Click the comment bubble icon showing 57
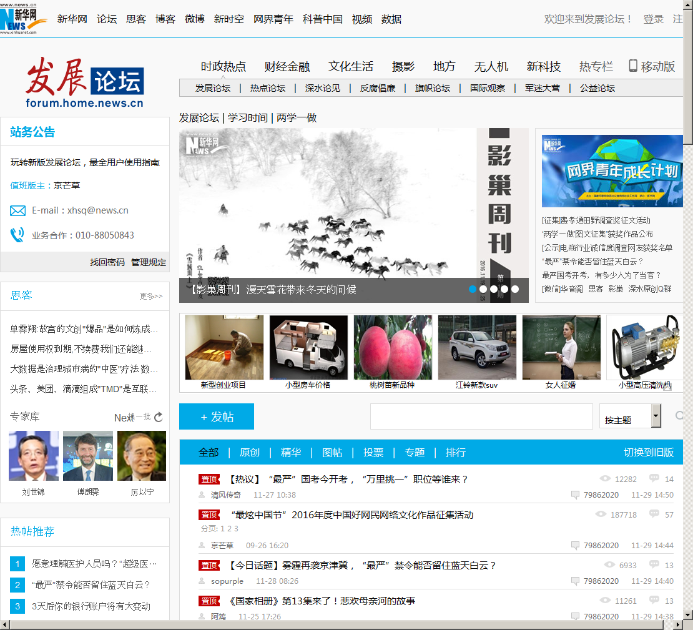The height and width of the screenshot is (630, 693). pos(654,514)
